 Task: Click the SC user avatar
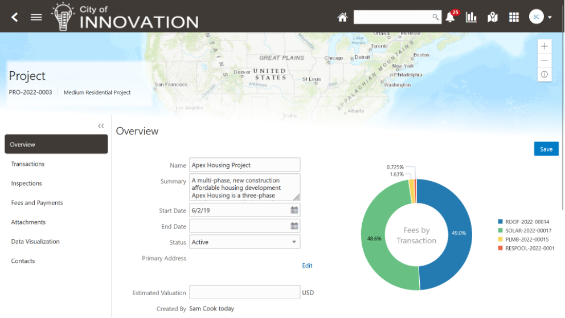[x=536, y=17]
